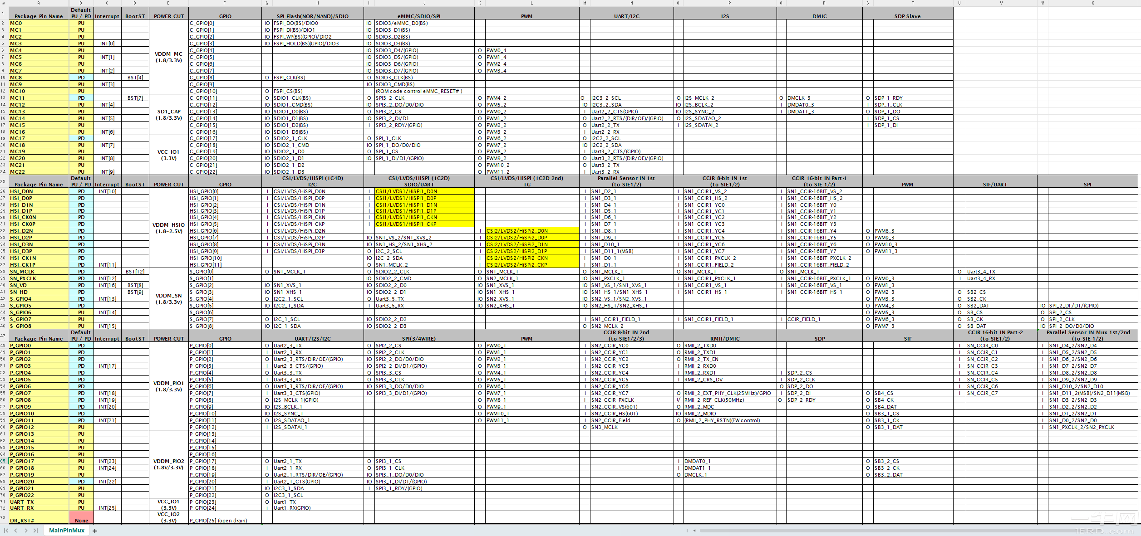The height and width of the screenshot is (536, 1141).
Task: Select all cells via the corner selector
Action: coord(2,3)
